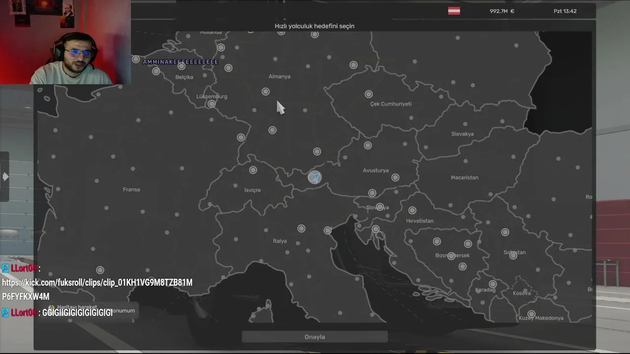
Task: Choose the garage marker below the Hollanda label
Action: coord(221,48)
